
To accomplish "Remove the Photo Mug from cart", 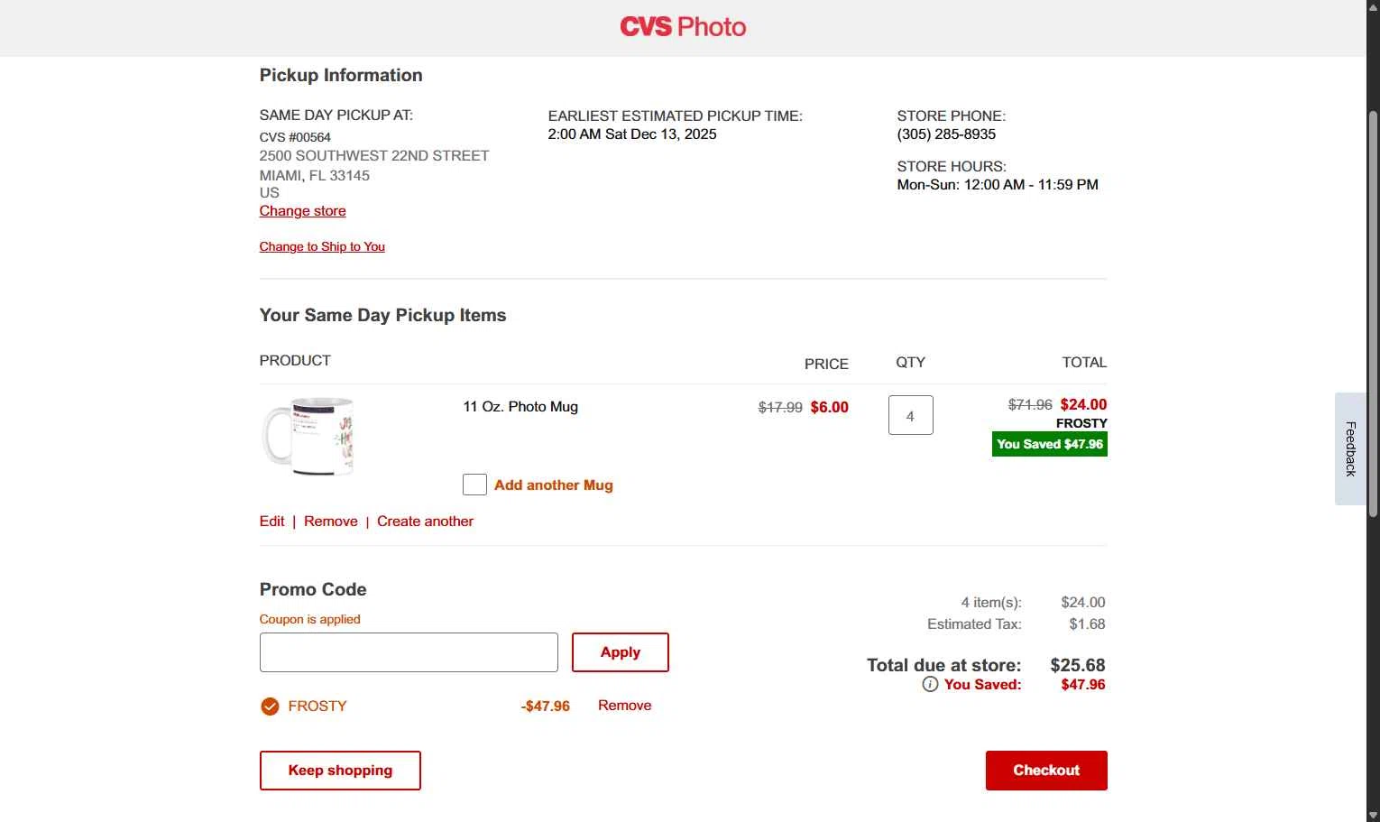I will [x=330, y=522].
